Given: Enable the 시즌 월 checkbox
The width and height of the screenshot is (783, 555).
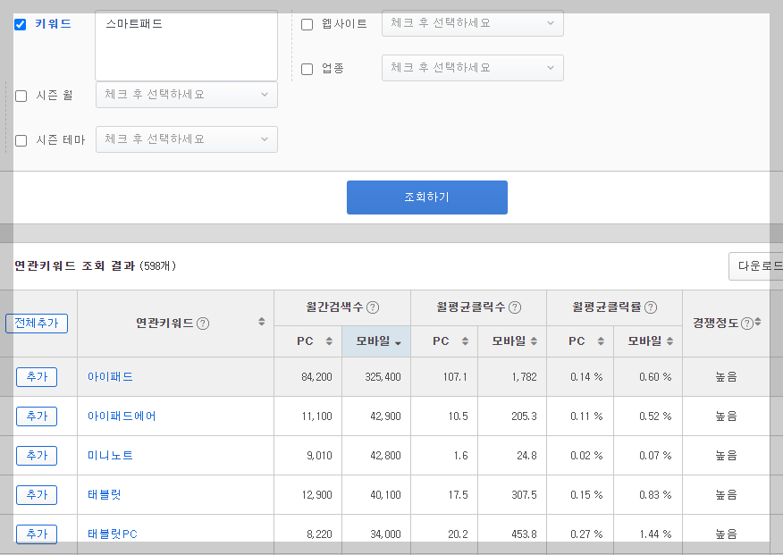Looking at the screenshot, I should (21, 96).
